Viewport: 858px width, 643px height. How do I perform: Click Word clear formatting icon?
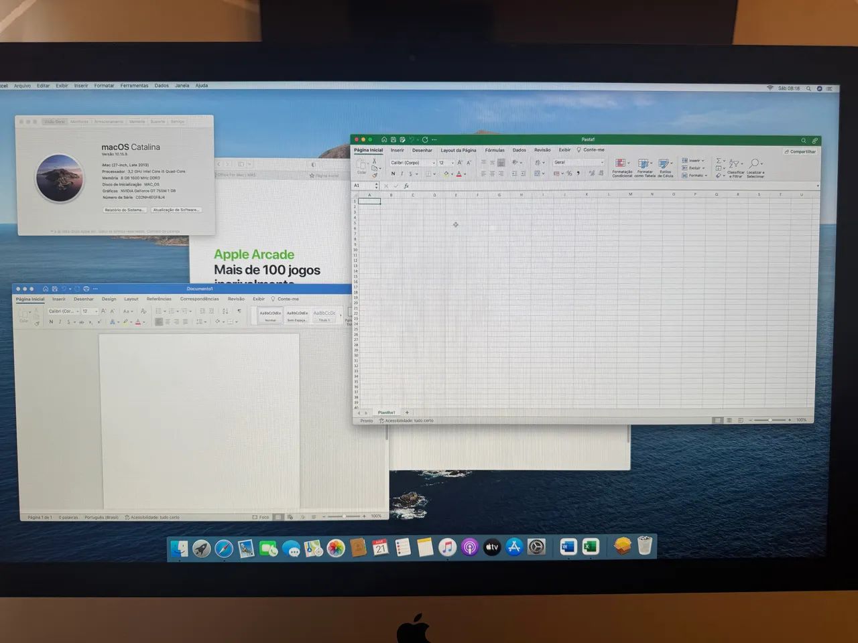143,311
